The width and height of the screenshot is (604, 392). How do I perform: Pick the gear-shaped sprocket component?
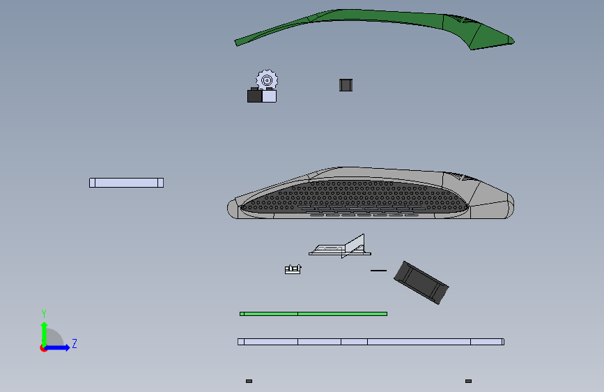[x=267, y=80]
